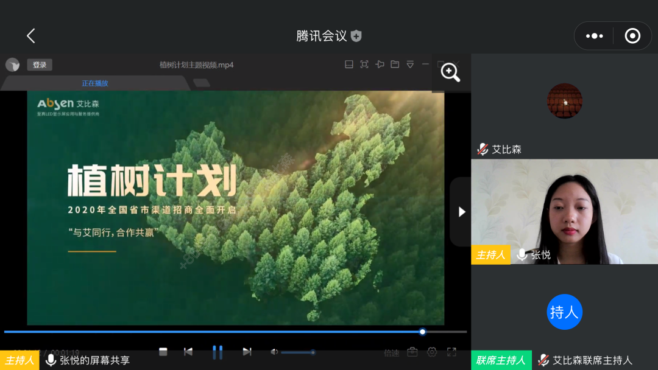The width and height of the screenshot is (658, 370).
Task: Click the magnifier zoom-in icon
Action: click(x=450, y=72)
